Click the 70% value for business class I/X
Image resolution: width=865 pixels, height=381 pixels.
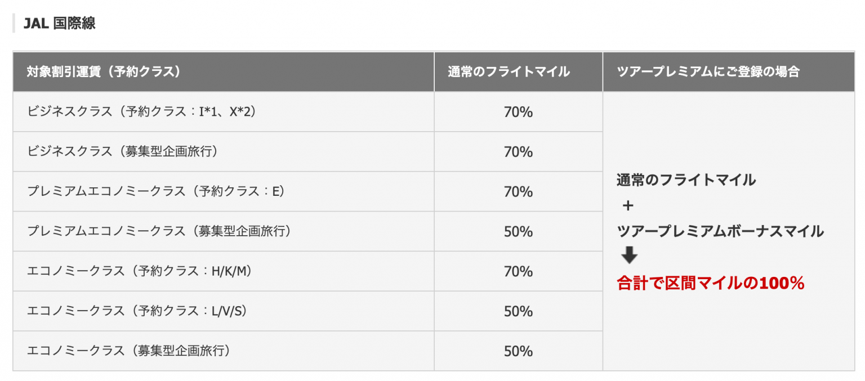[x=518, y=112]
